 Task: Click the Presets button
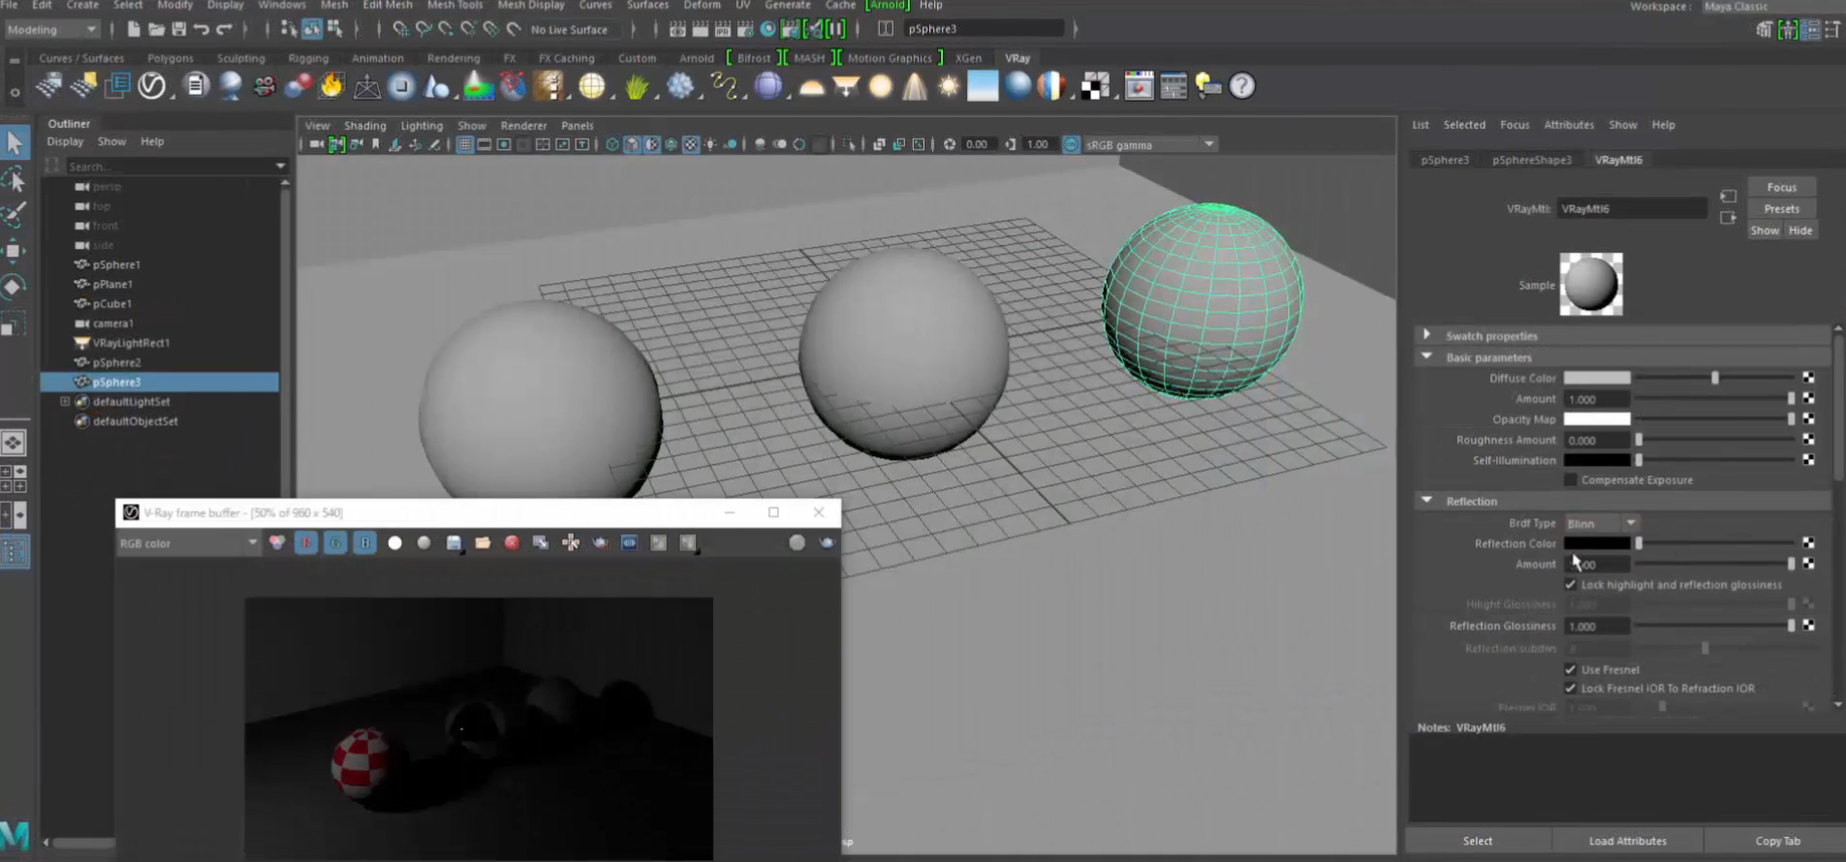pyautogui.click(x=1781, y=209)
